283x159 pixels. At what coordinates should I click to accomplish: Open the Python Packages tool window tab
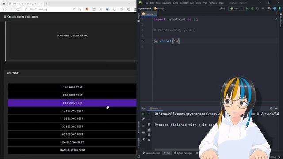pyautogui.click(x=183, y=153)
